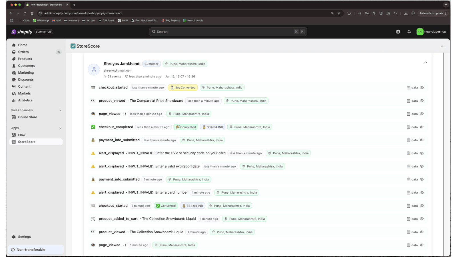View data for payment_info_submitted event

(412, 140)
